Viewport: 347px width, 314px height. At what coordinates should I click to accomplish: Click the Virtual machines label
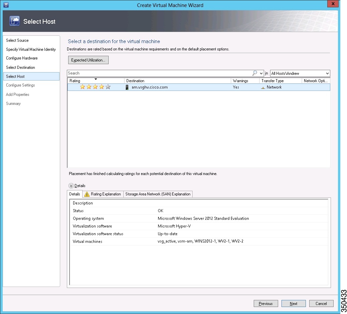coord(87,242)
